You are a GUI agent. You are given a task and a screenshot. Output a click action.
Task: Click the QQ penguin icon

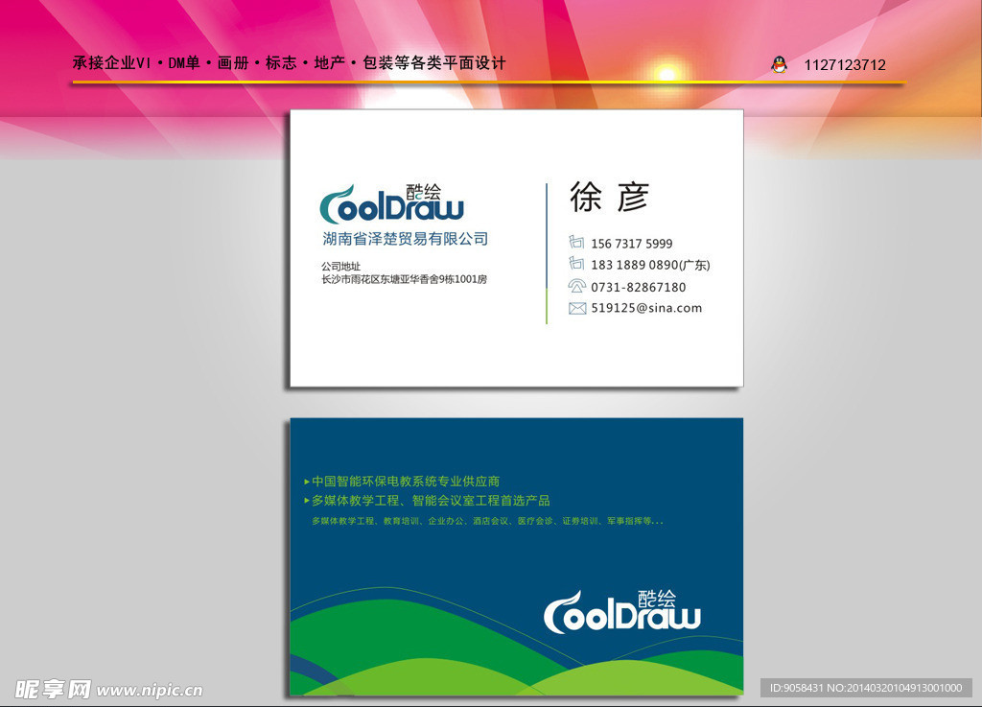pos(779,64)
